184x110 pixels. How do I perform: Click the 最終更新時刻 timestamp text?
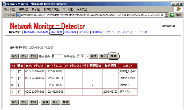(32, 48)
